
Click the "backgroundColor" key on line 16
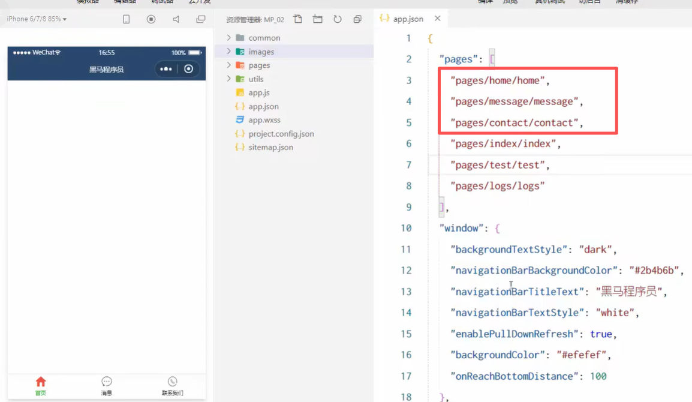pos(497,355)
